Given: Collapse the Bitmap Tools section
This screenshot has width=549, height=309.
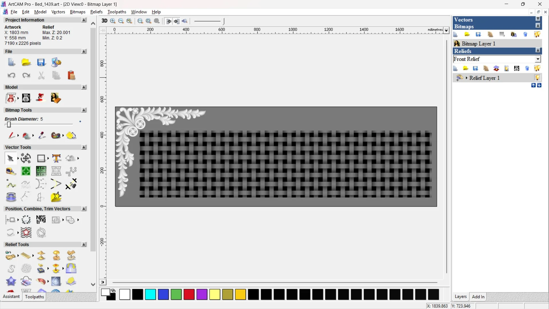Looking at the screenshot, I should click(x=84, y=110).
